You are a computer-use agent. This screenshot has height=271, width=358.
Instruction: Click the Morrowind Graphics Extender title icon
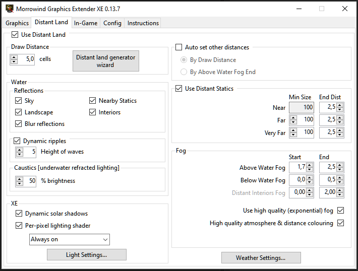9,9
